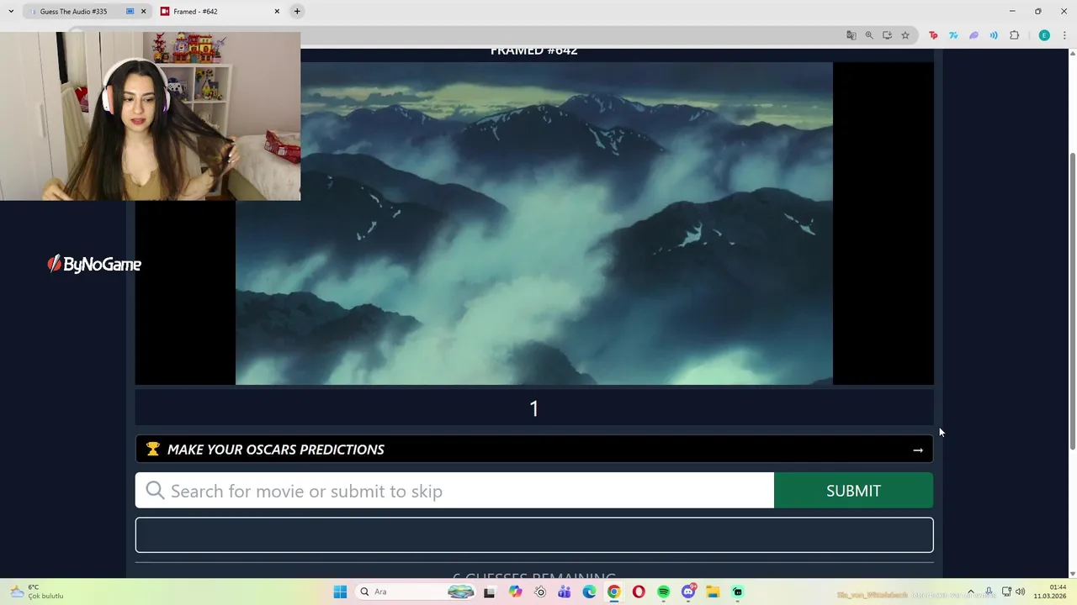Open Opera browser from taskbar
Viewport: 1077px width, 605px height.
pos(639,592)
